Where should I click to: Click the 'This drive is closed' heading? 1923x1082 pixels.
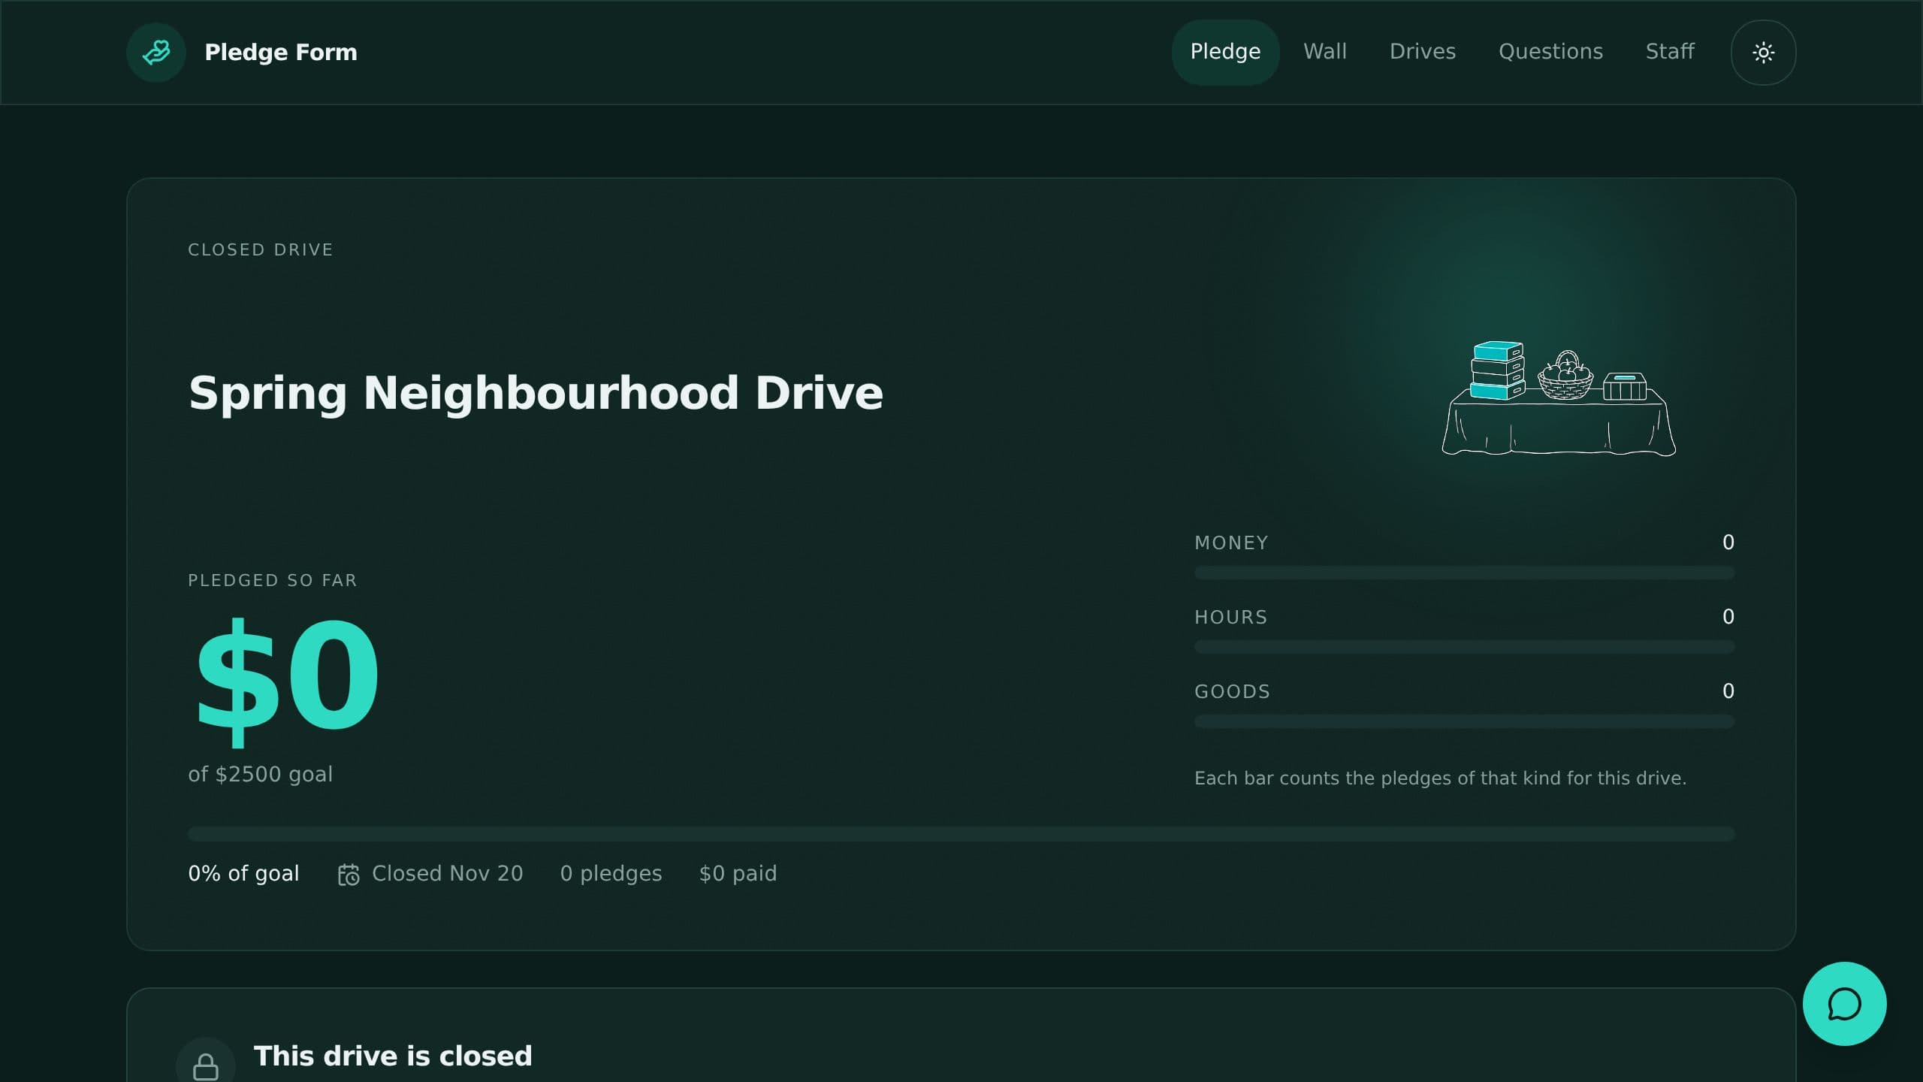point(393,1056)
